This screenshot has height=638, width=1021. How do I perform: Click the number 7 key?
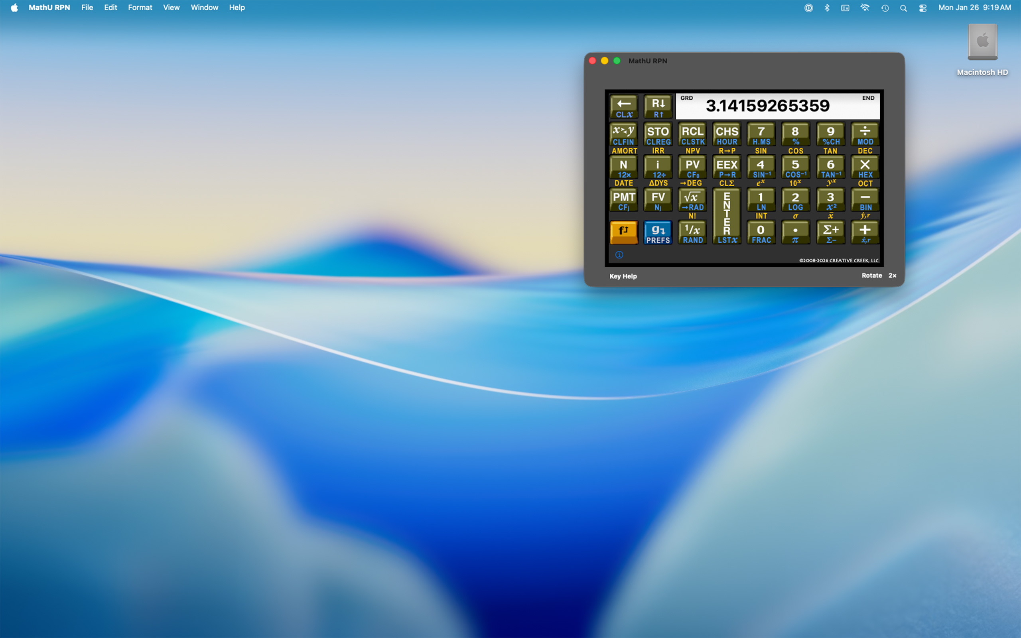[x=761, y=135]
